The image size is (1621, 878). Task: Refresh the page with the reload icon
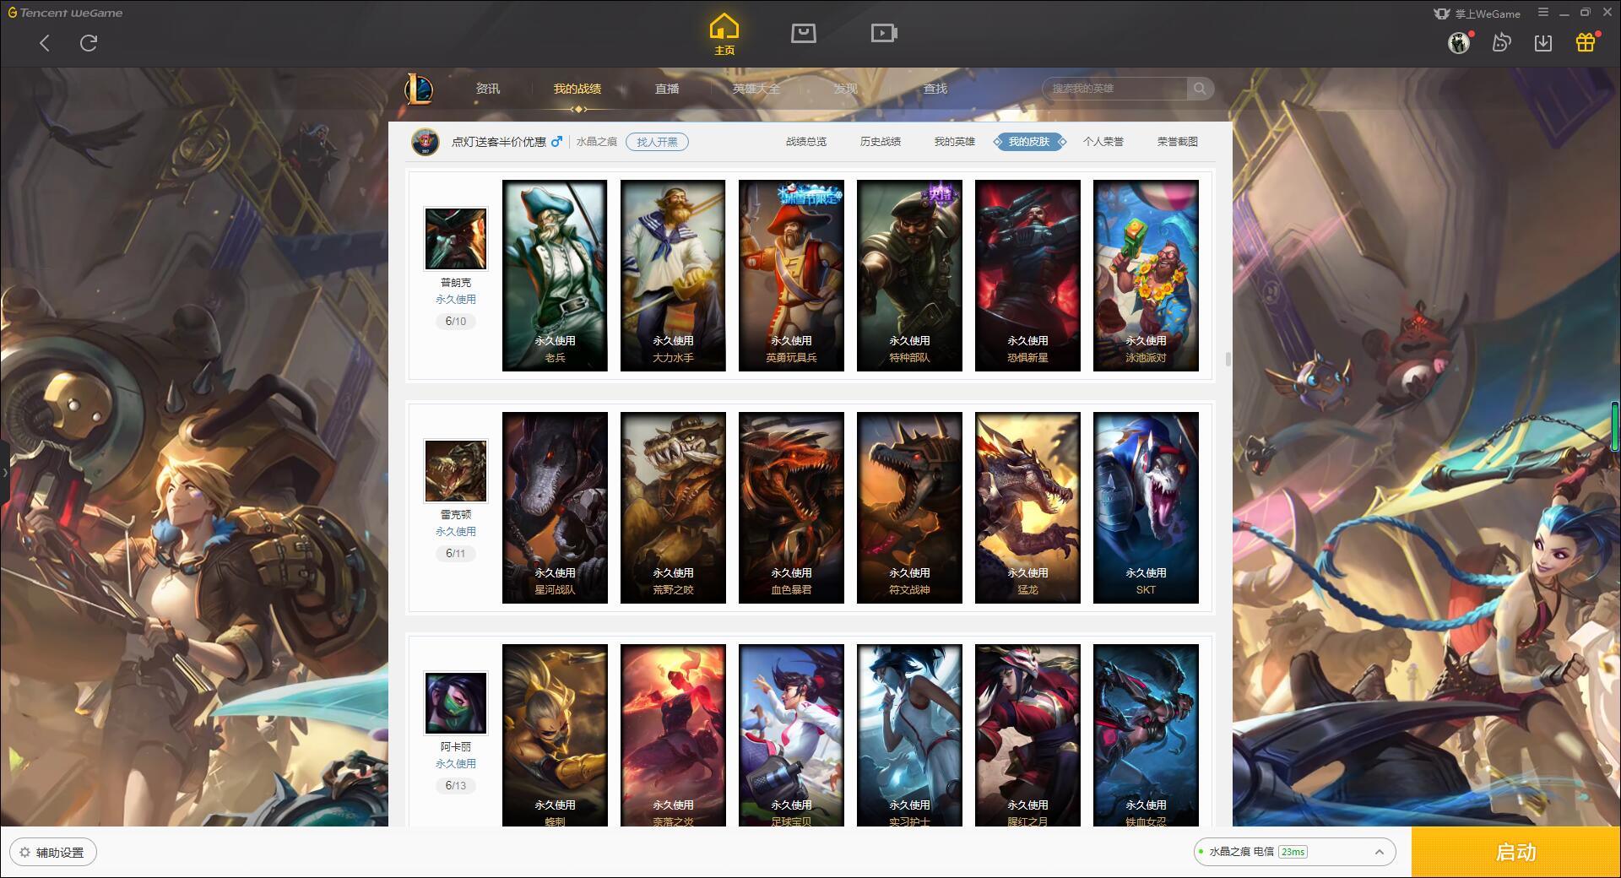(89, 43)
